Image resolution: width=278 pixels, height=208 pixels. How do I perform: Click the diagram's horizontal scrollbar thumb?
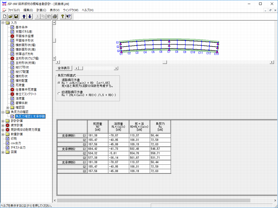pos(164,62)
